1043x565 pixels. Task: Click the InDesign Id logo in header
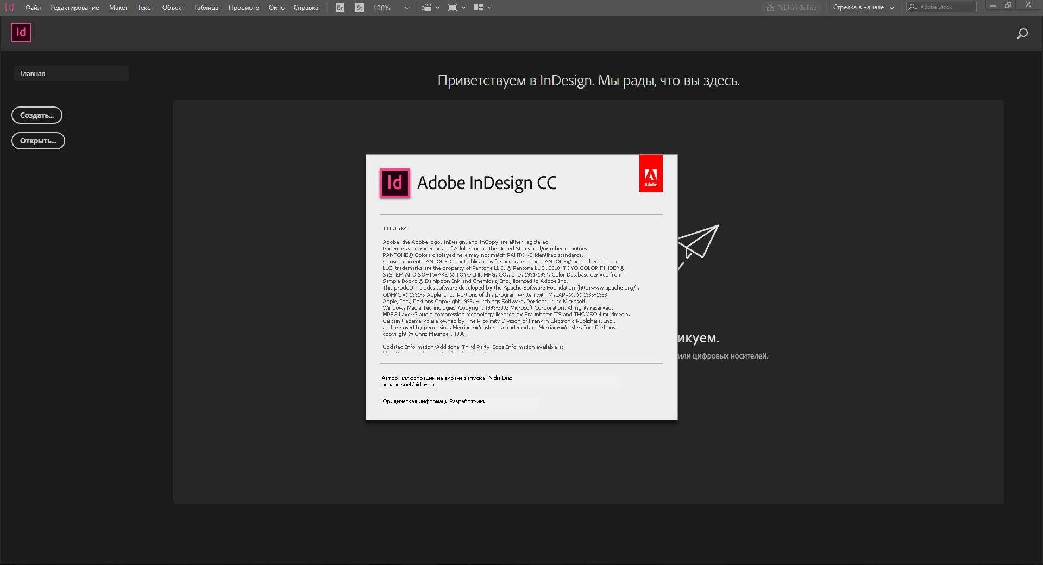coord(21,33)
